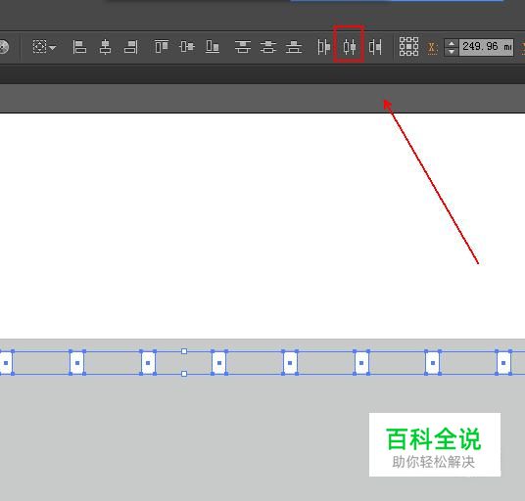Click Vertical Distribute Top icon
Image resolution: width=525 pixels, height=501 pixels.
point(242,47)
